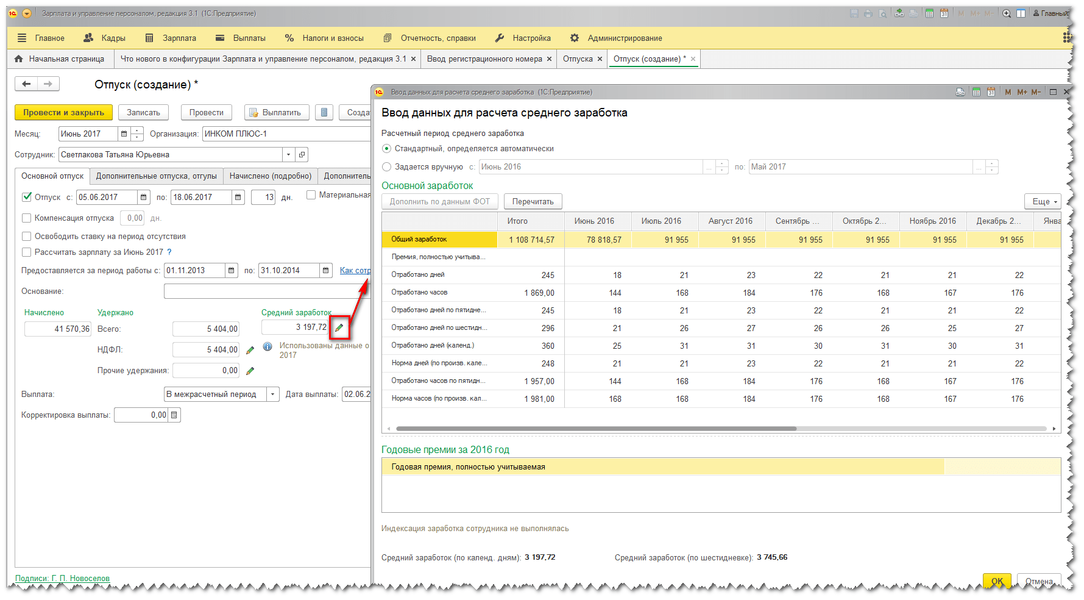
Task: Open calendar picker for Месяц field
Action: [124, 134]
